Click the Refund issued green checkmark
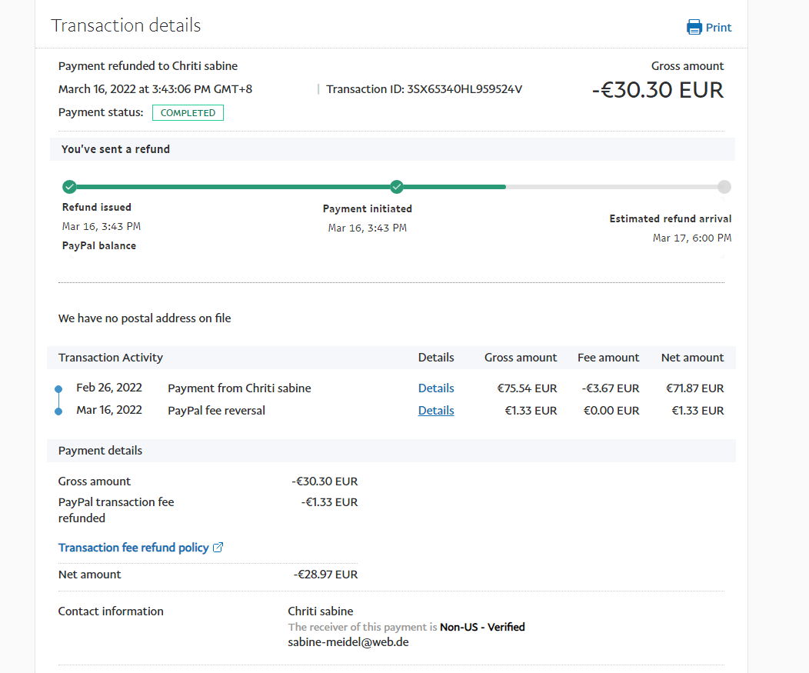The image size is (809, 673). coord(69,186)
